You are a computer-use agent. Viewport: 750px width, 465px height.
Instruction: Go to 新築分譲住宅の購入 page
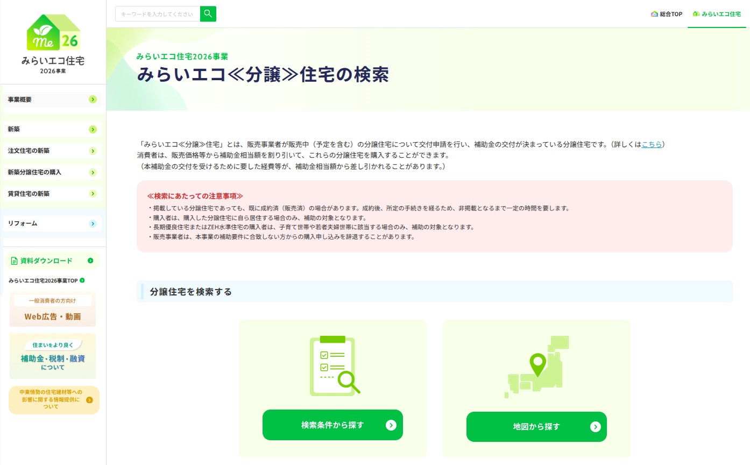pos(52,172)
